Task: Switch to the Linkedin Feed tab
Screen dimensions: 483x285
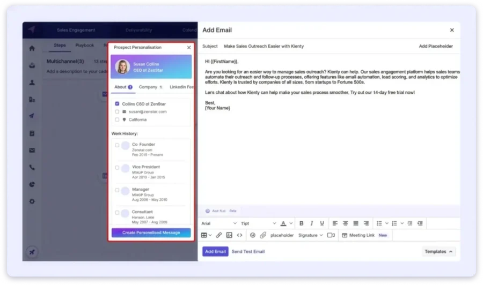Action: (181, 87)
